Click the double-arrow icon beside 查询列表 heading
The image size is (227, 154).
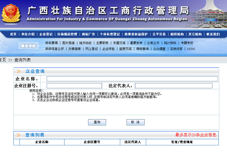click(18, 135)
